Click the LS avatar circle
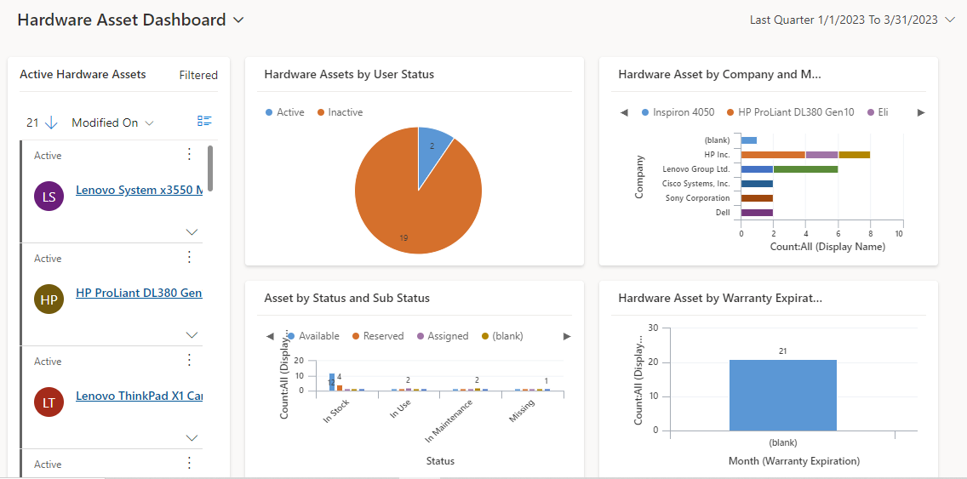967x479 pixels. pos(49,197)
